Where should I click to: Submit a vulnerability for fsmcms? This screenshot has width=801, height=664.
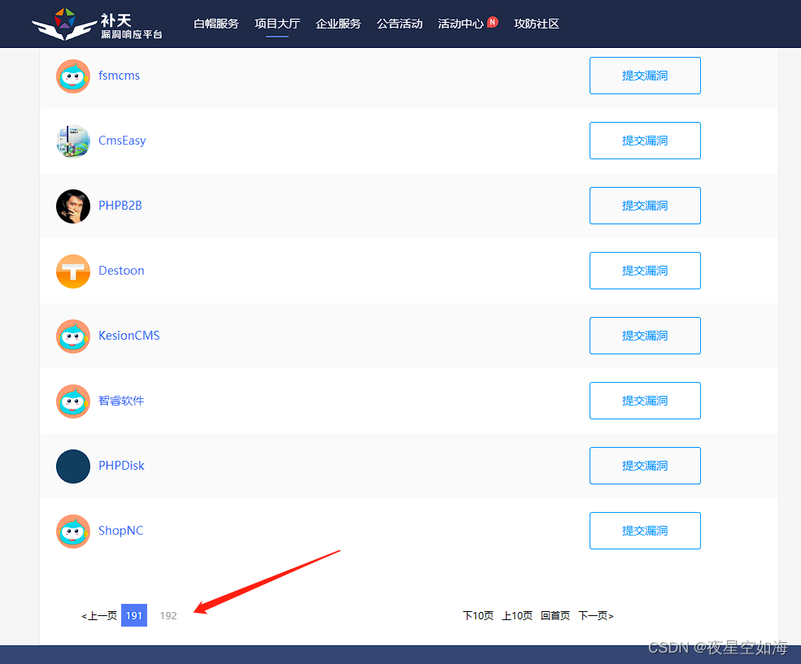645,76
